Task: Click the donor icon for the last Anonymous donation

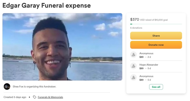Action: pyautogui.click(x=134, y=78)
